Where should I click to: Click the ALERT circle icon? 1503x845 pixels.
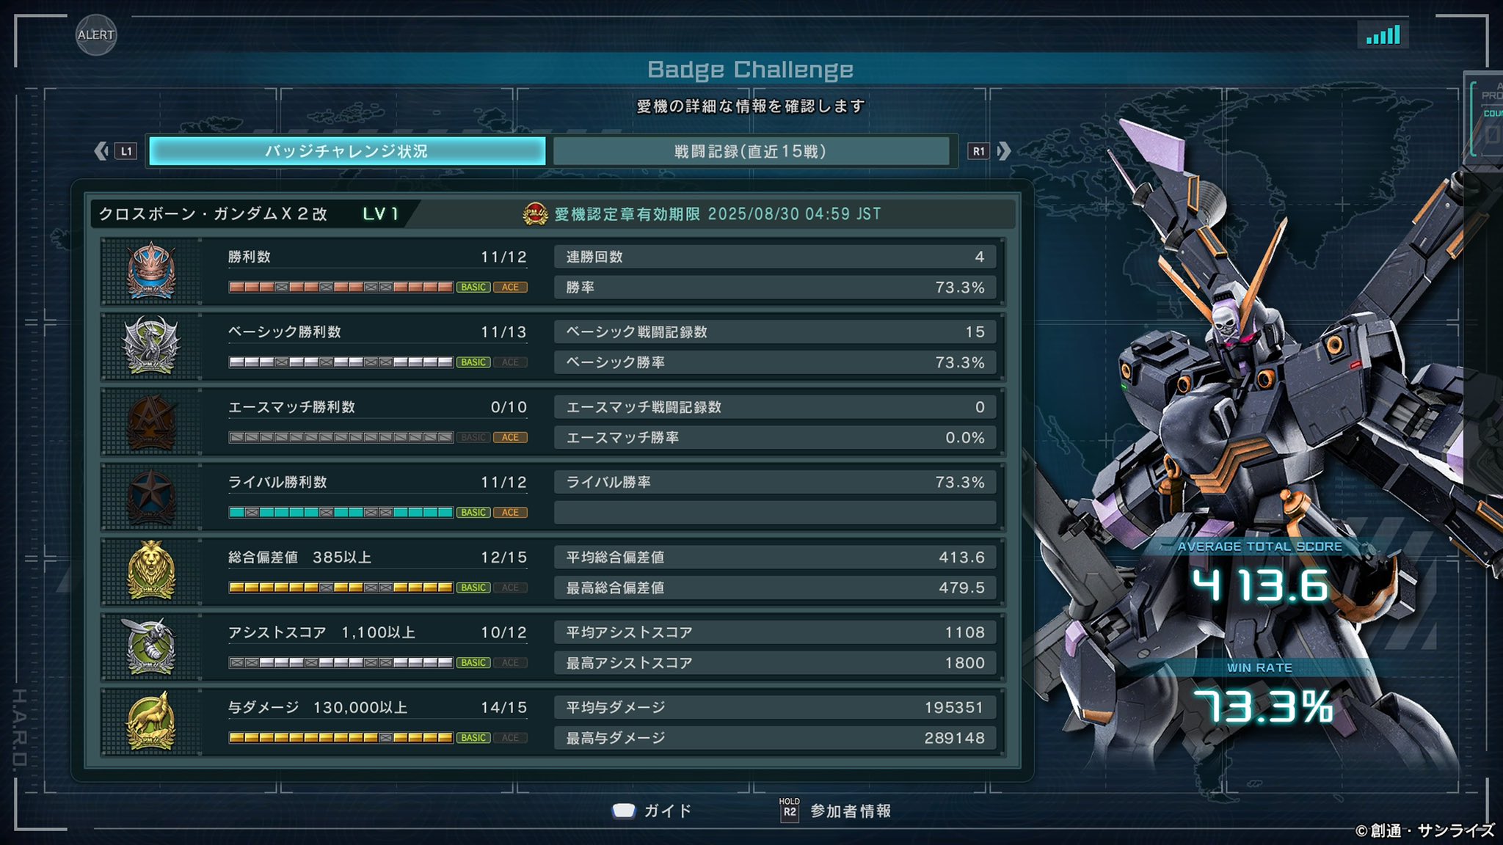click(96, 34)
